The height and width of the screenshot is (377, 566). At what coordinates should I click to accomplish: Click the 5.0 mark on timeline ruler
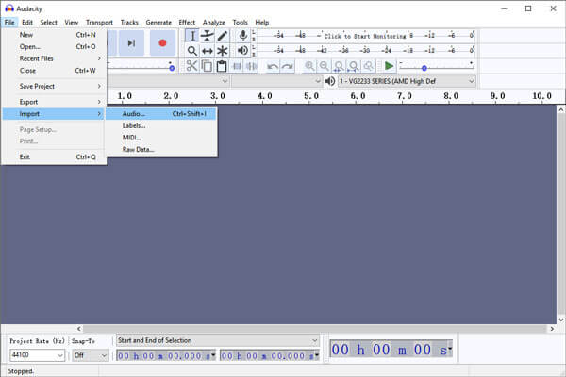click(x=310, y=96)
